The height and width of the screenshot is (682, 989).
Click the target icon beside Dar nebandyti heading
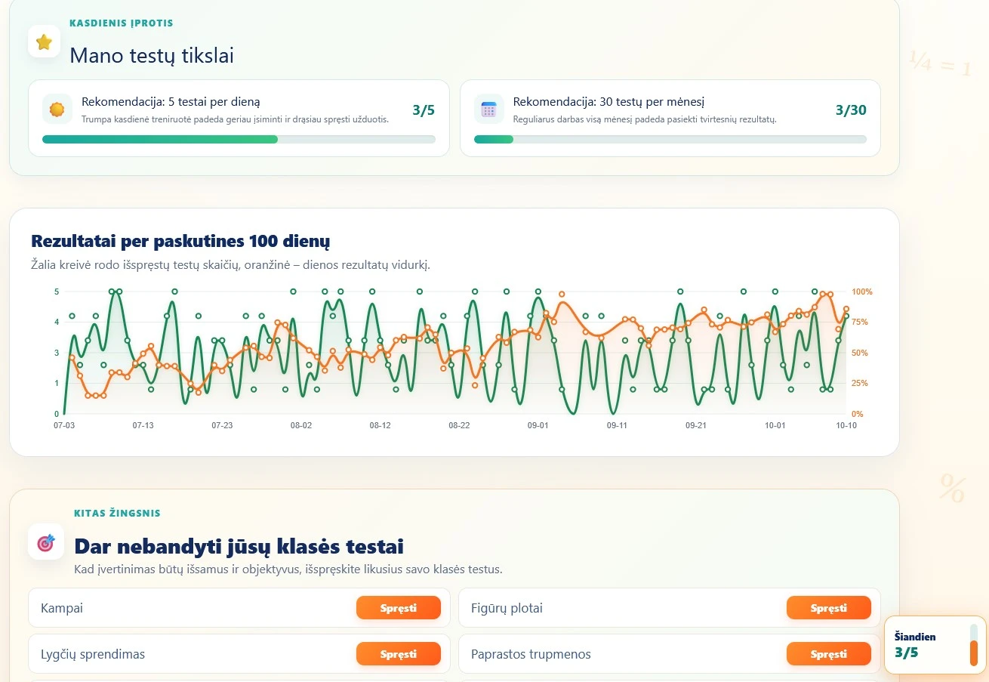coord(45,542)
